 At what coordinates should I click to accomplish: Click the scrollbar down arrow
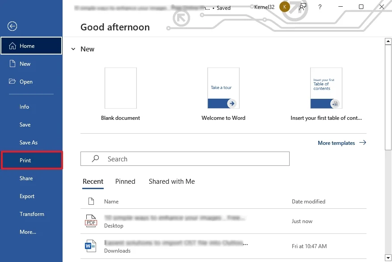(388, 258)
